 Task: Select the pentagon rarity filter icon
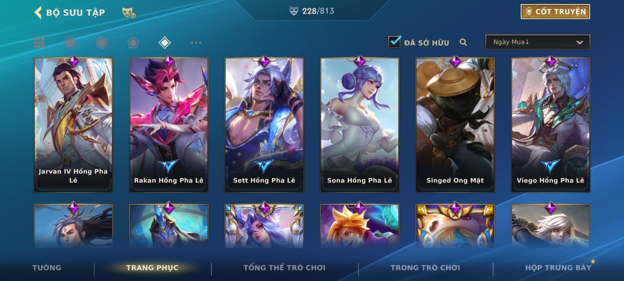(133, 43)
